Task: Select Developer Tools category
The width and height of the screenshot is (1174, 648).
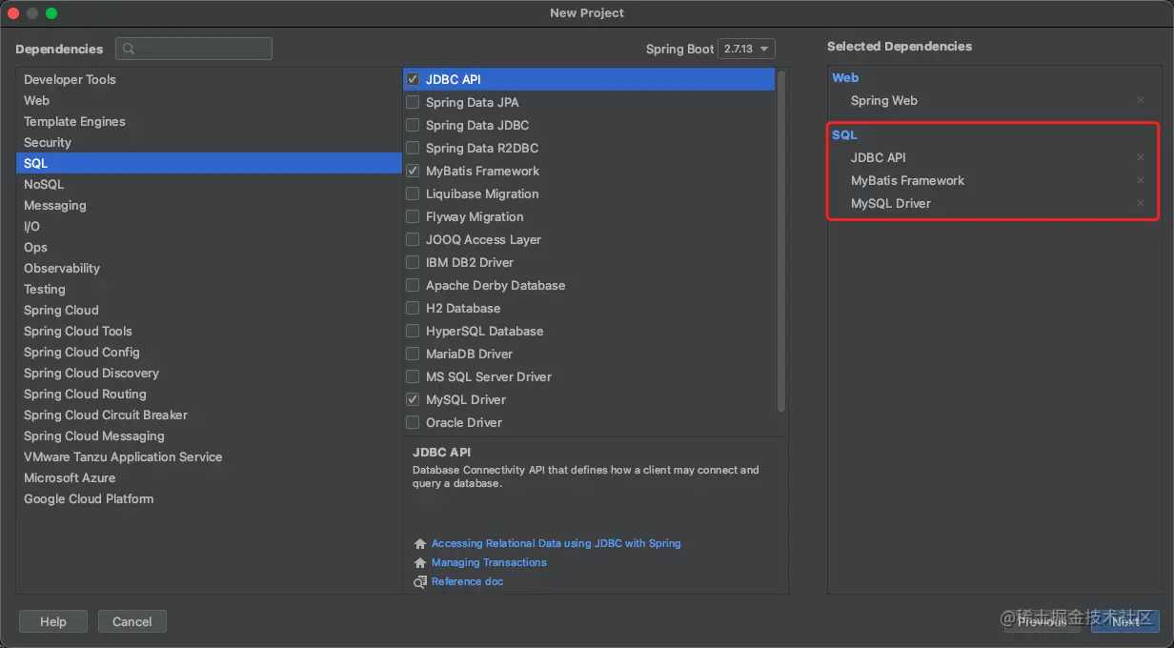Action: tap(209, 79)
